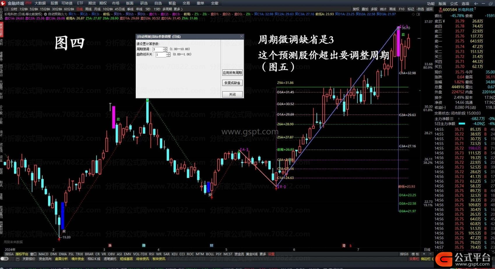
Task: Toggle the side panel icon above the chart
Action: click(419, 14)
